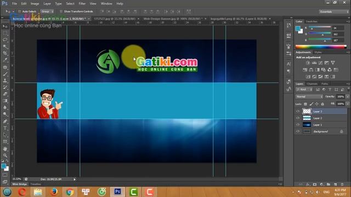Open the File menu
This screenshot has width=351, height=197.
15,4
